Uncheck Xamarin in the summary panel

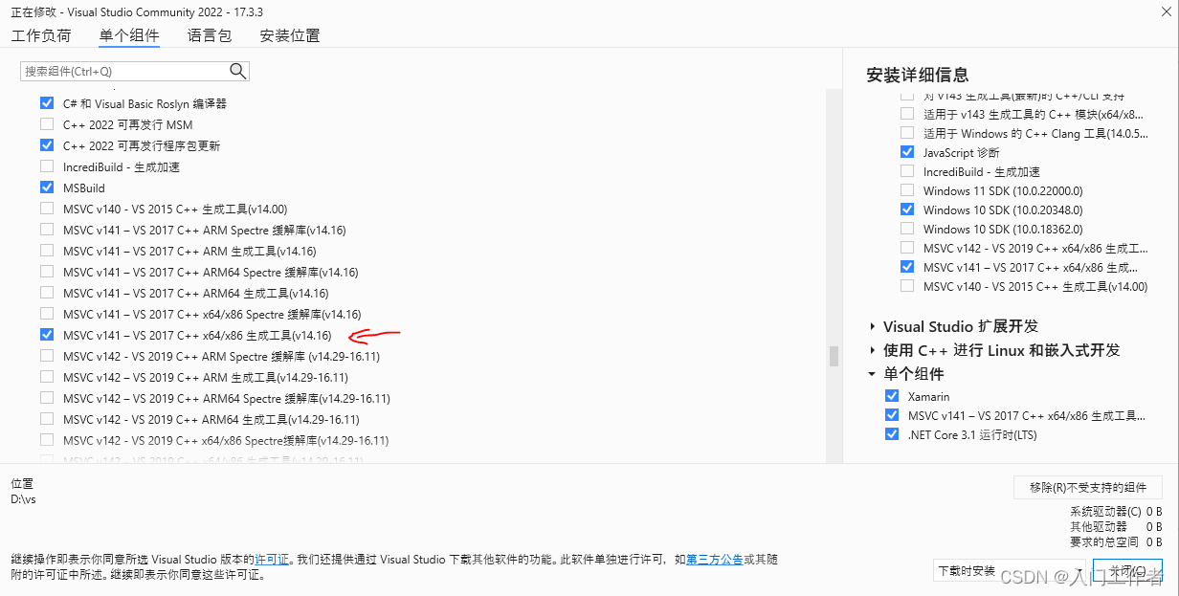[892, 396]
